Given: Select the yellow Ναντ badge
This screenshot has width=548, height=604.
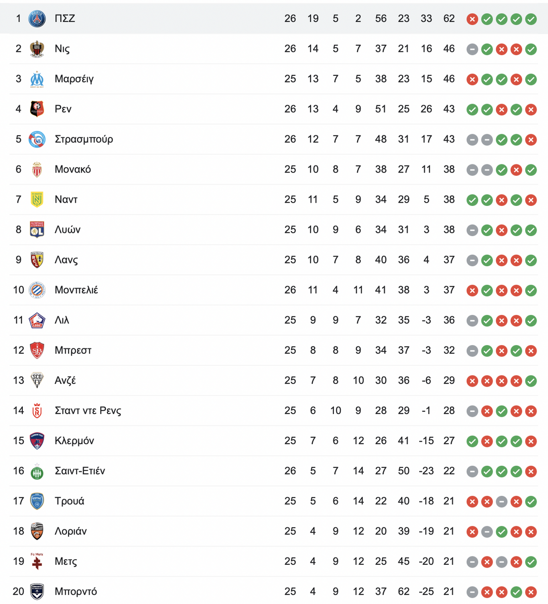Looking at the screenshot, I should (37, 200).
